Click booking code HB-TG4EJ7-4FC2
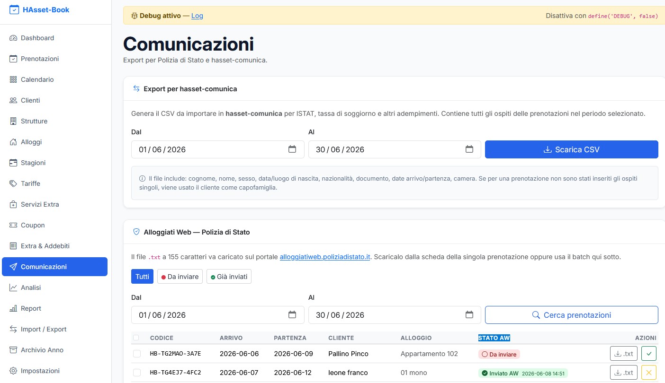The width and height of the screenshot is (665, 383). coord(175,373)
